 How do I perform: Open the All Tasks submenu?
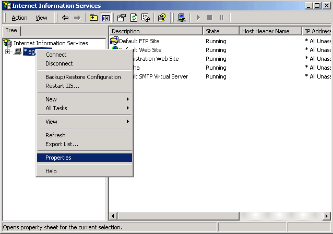[x=85, y=108]
